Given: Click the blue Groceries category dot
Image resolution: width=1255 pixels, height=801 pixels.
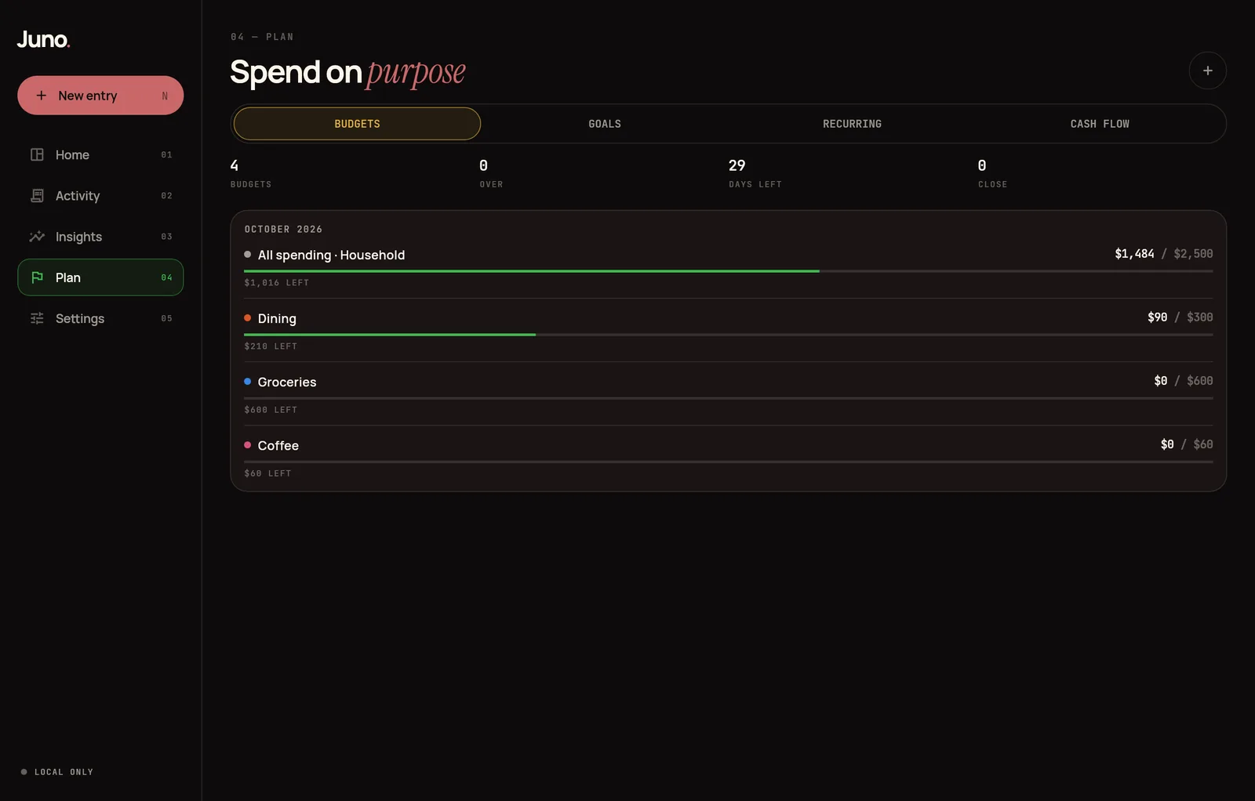Looking at the screenshot, I should (x=247, y=382).
